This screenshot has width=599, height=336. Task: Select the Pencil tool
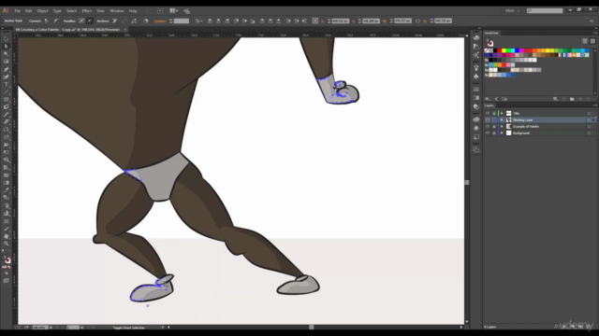(x=7, y=115)
